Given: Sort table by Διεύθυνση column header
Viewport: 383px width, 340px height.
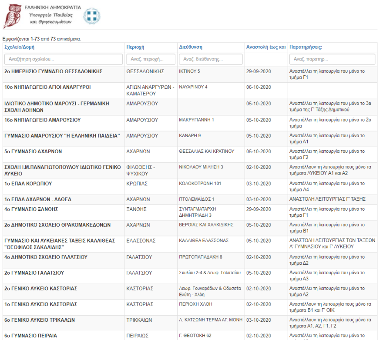Looking at the screenshot, I should pyautogui.click(x=190, y=47).
